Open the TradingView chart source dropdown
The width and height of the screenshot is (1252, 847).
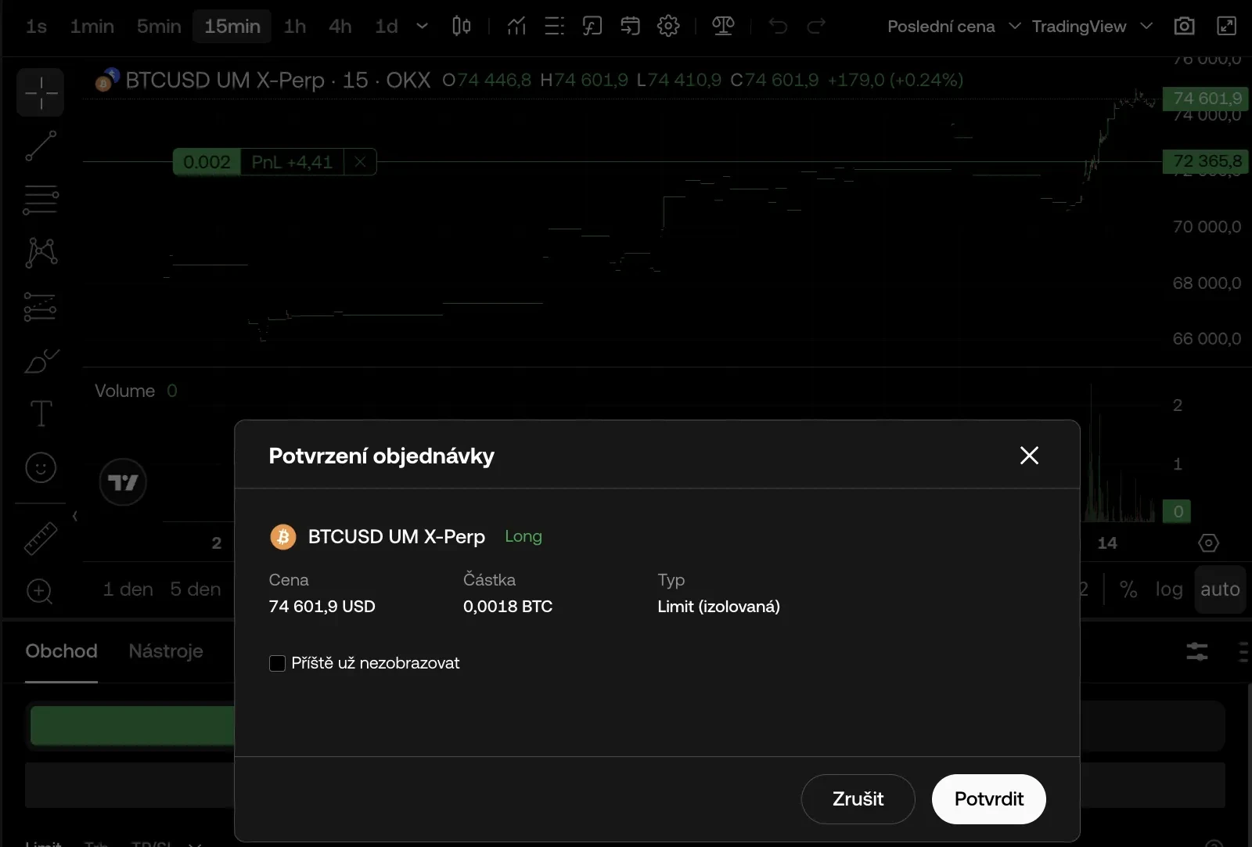pos(1092,27)
